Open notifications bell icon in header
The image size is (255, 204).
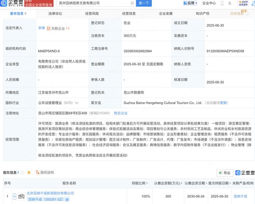[229, 3]
